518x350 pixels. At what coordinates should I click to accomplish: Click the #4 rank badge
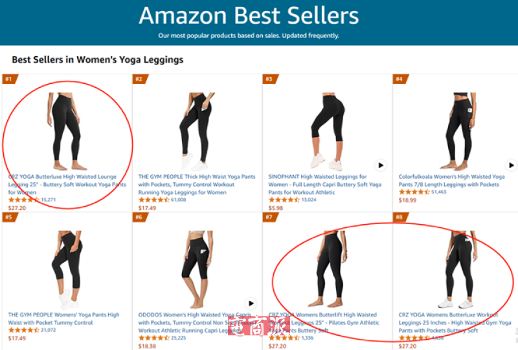click(401, 79)
